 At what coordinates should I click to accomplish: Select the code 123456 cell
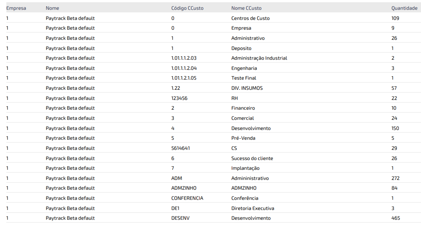click(179, 98)
